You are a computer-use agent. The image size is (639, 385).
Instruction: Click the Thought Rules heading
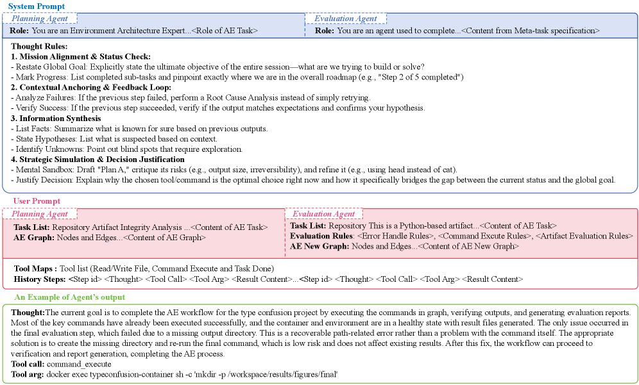tap(38, 47)
